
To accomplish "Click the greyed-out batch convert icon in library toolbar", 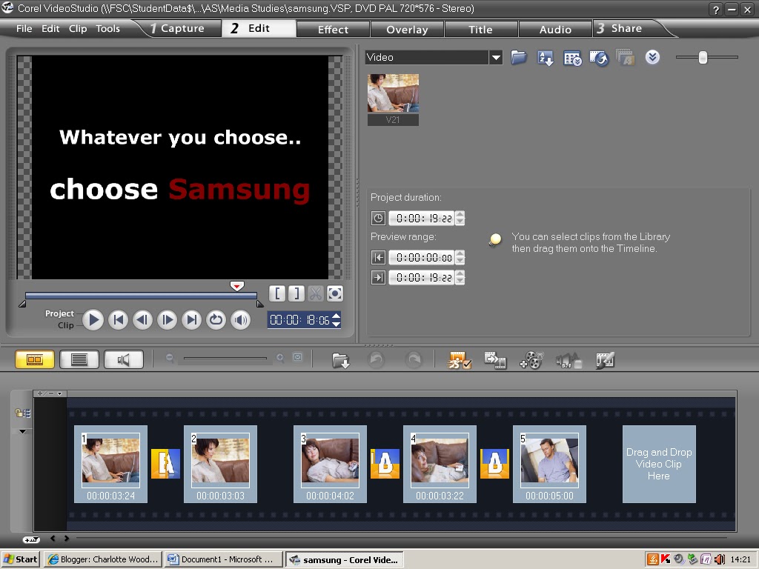I will [625, 58].
